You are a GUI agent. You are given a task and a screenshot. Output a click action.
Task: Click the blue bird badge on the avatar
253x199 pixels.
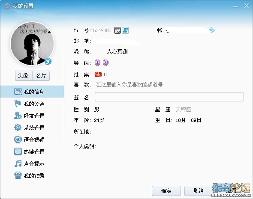(48, 61)
